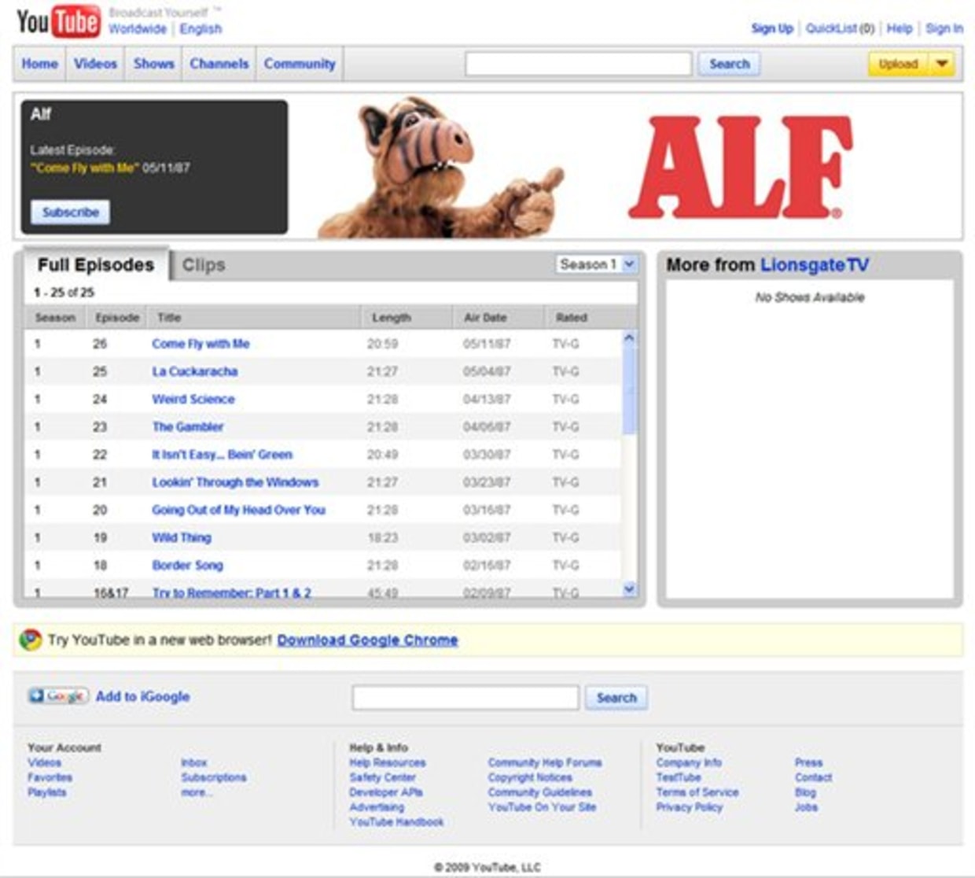Sort by the Episode column header
Image resolution: width=975 pixels, height=878 pixels.
pyautogui.click(x=117, y=318)
